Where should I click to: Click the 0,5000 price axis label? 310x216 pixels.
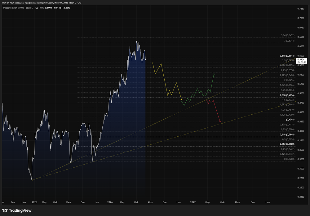click(x=301, y=94)
